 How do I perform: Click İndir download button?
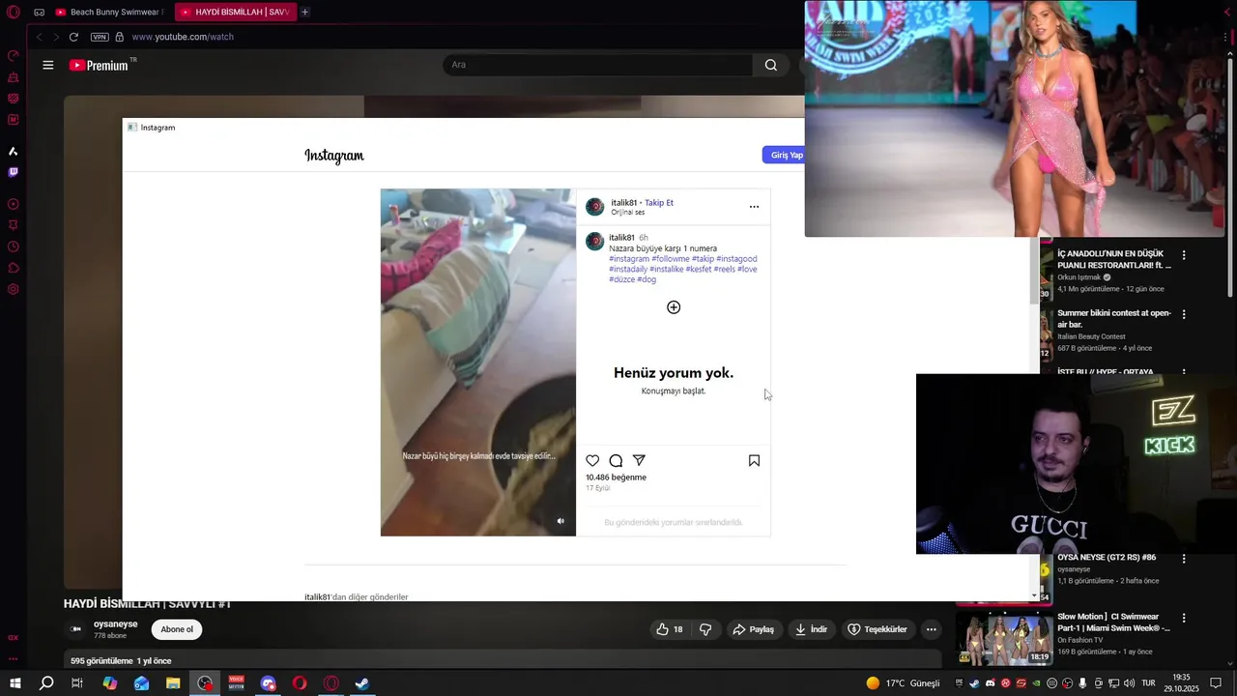(x=811, y=629)
